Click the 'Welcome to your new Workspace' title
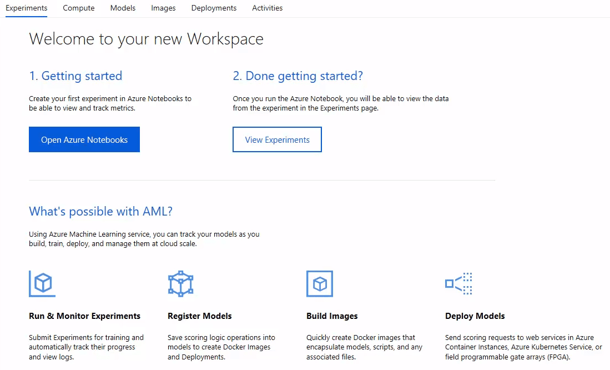The height and width of the screenshot is (370, 610). [147, 39]
